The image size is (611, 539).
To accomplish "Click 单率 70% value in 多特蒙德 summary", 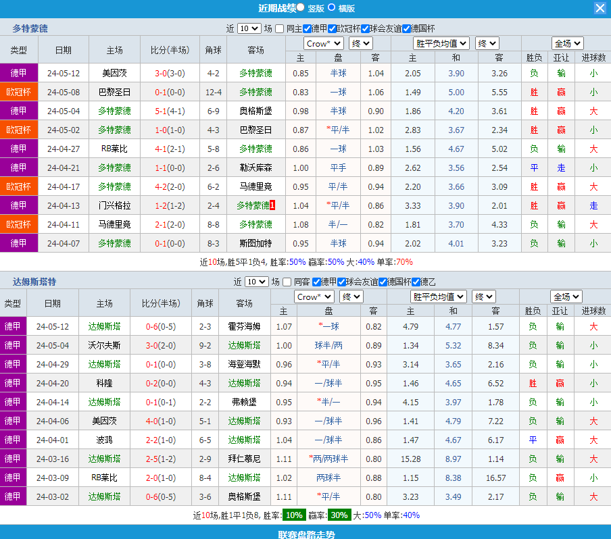I will click(x=404, y=262).
